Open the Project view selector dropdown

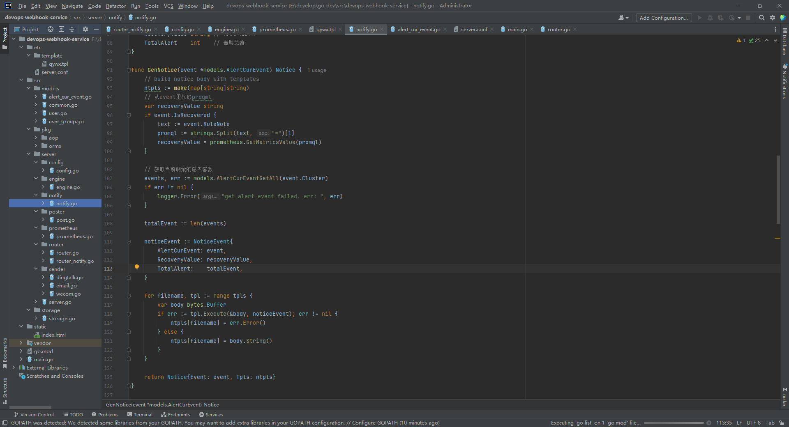[27, 29]
